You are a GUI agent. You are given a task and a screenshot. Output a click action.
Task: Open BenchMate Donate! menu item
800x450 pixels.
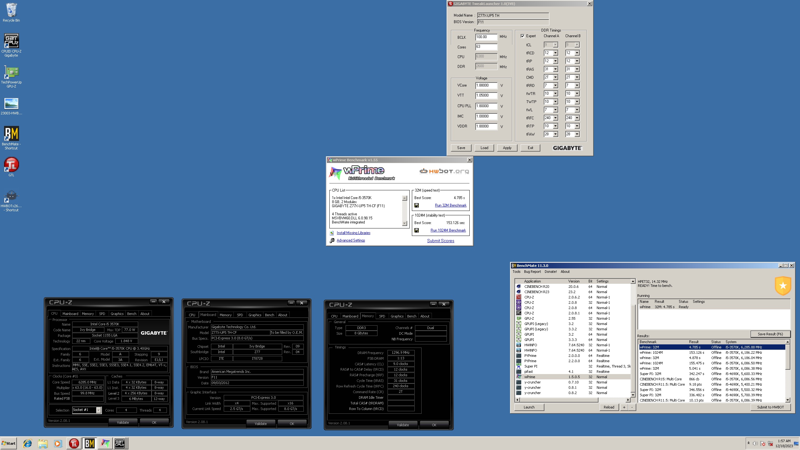[551, 272]
